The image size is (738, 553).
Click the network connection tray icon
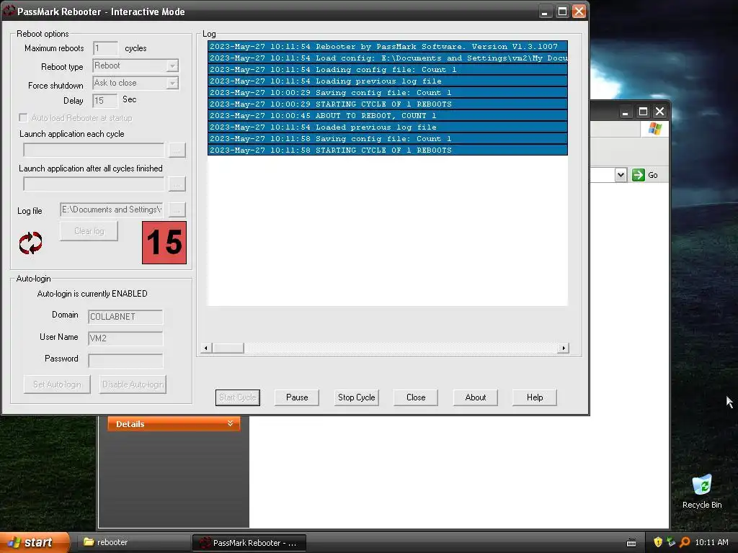point(671,542)
